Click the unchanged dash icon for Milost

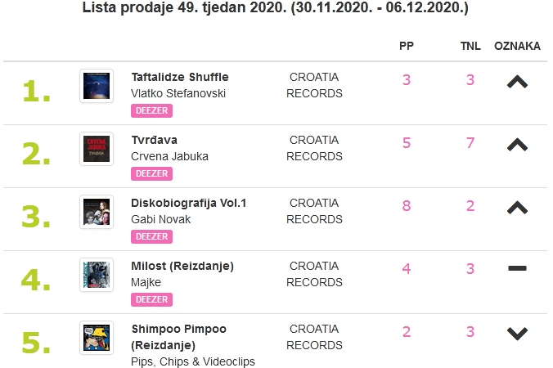pos(517,269)
